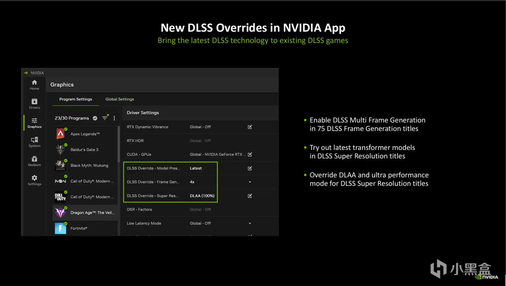The height and width of the screenshot is (286, 506).
Task: Click the 'Global - NVIDIA GeForce RTX' CUDA value
Action: pos(218,154)
